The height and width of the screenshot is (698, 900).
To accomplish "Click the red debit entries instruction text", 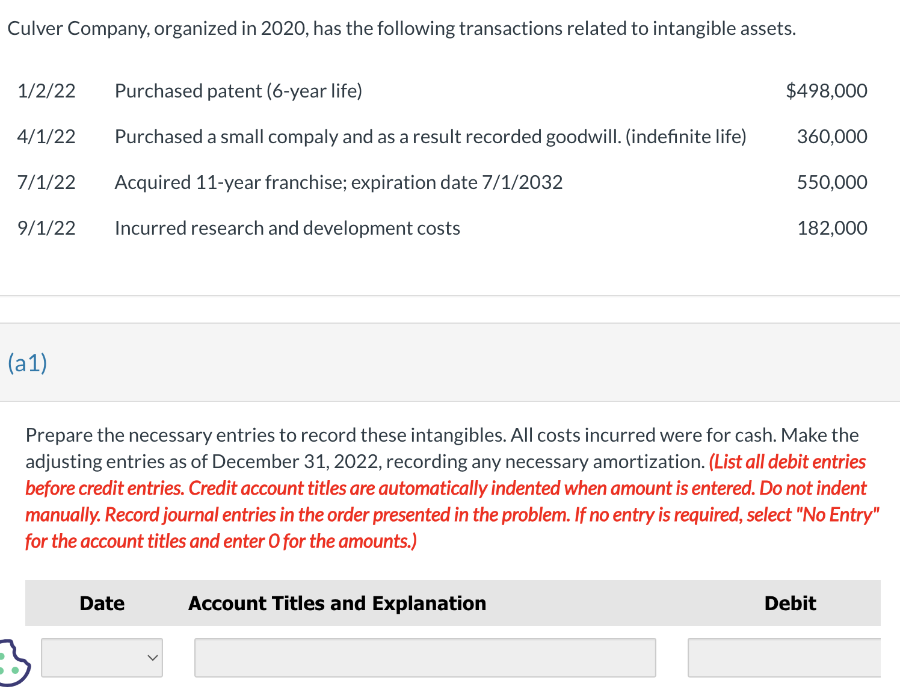I will 451,501.
